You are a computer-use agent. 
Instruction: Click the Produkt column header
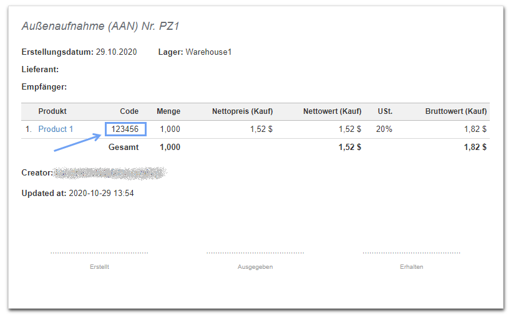52,111
